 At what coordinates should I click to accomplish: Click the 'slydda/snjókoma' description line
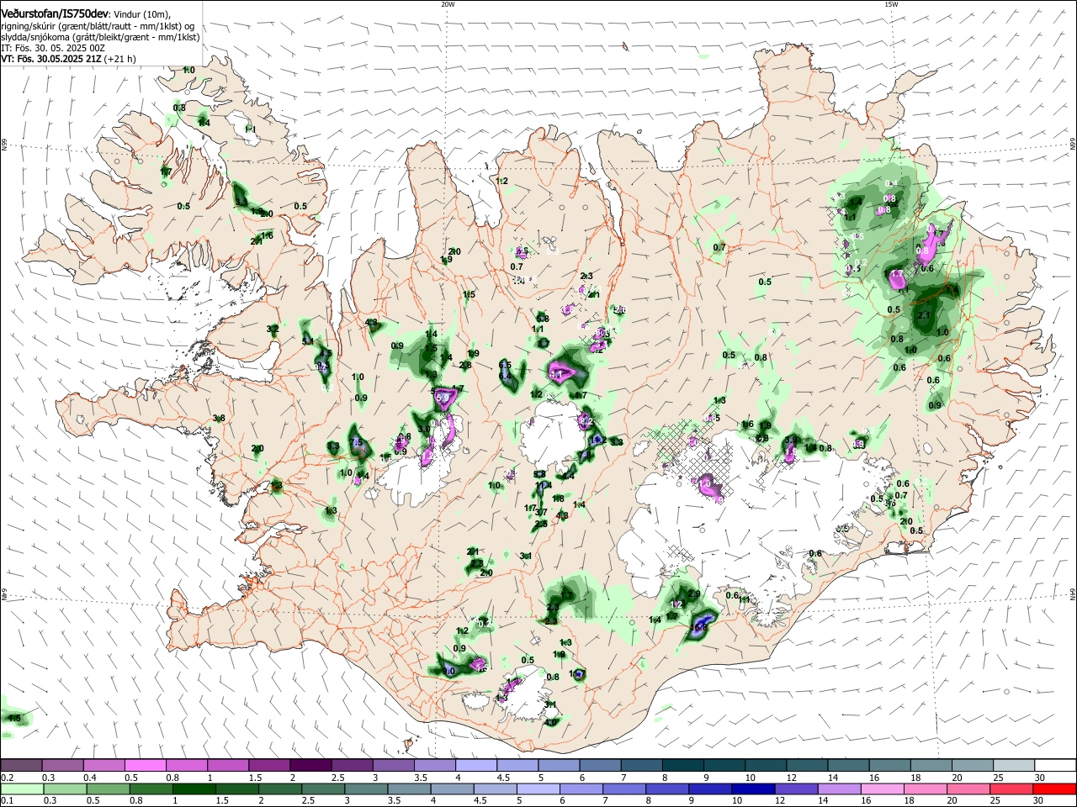tap(100, 38)
